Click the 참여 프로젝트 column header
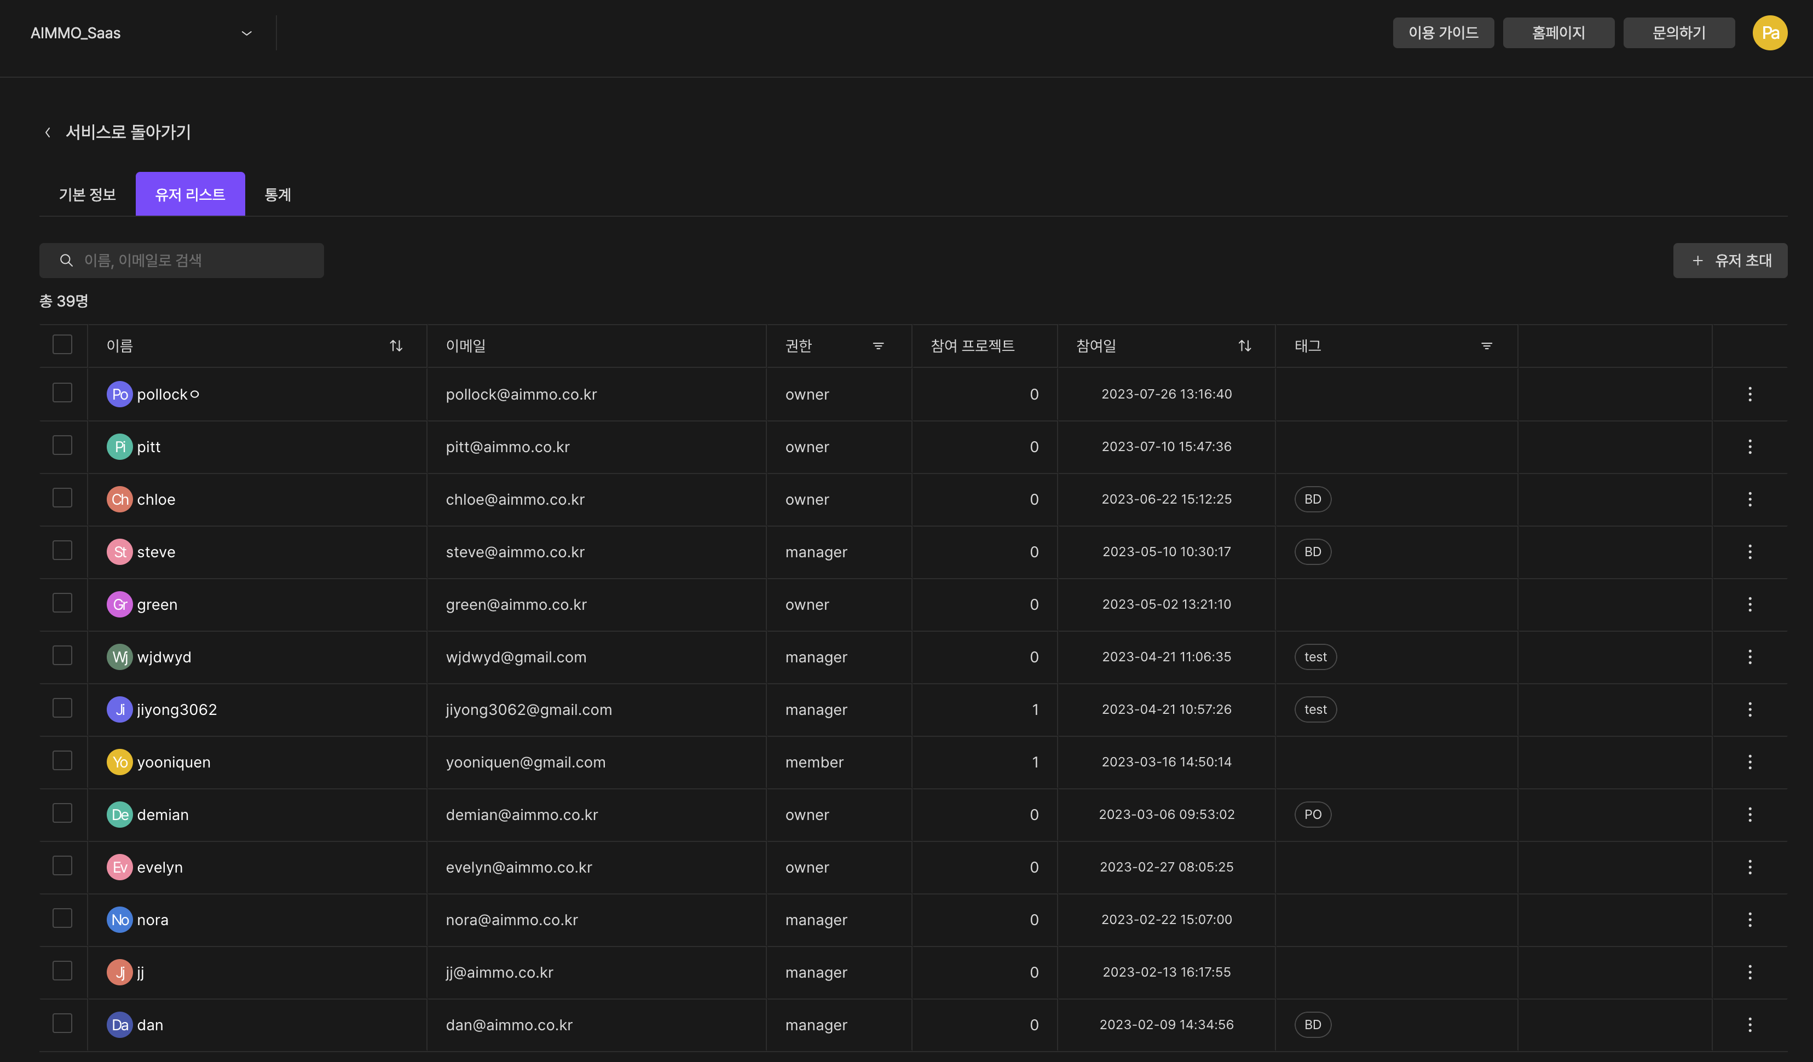 click(x=973, y=346)
